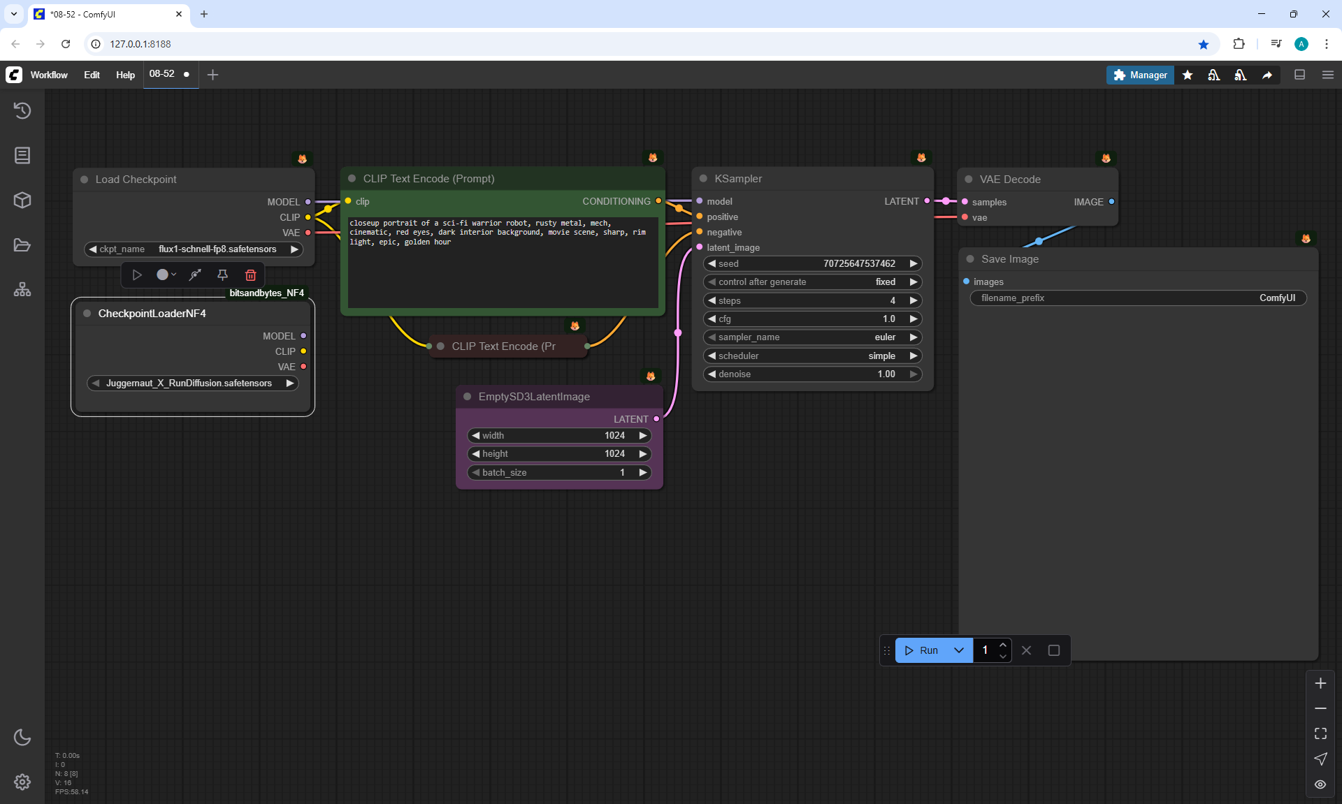Click the fit view icon

pyautogui.click(x=1320, y=733)
